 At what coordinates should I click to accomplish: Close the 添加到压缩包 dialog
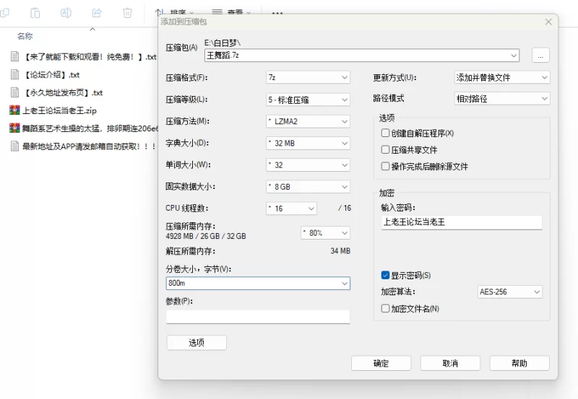(548, 22)
